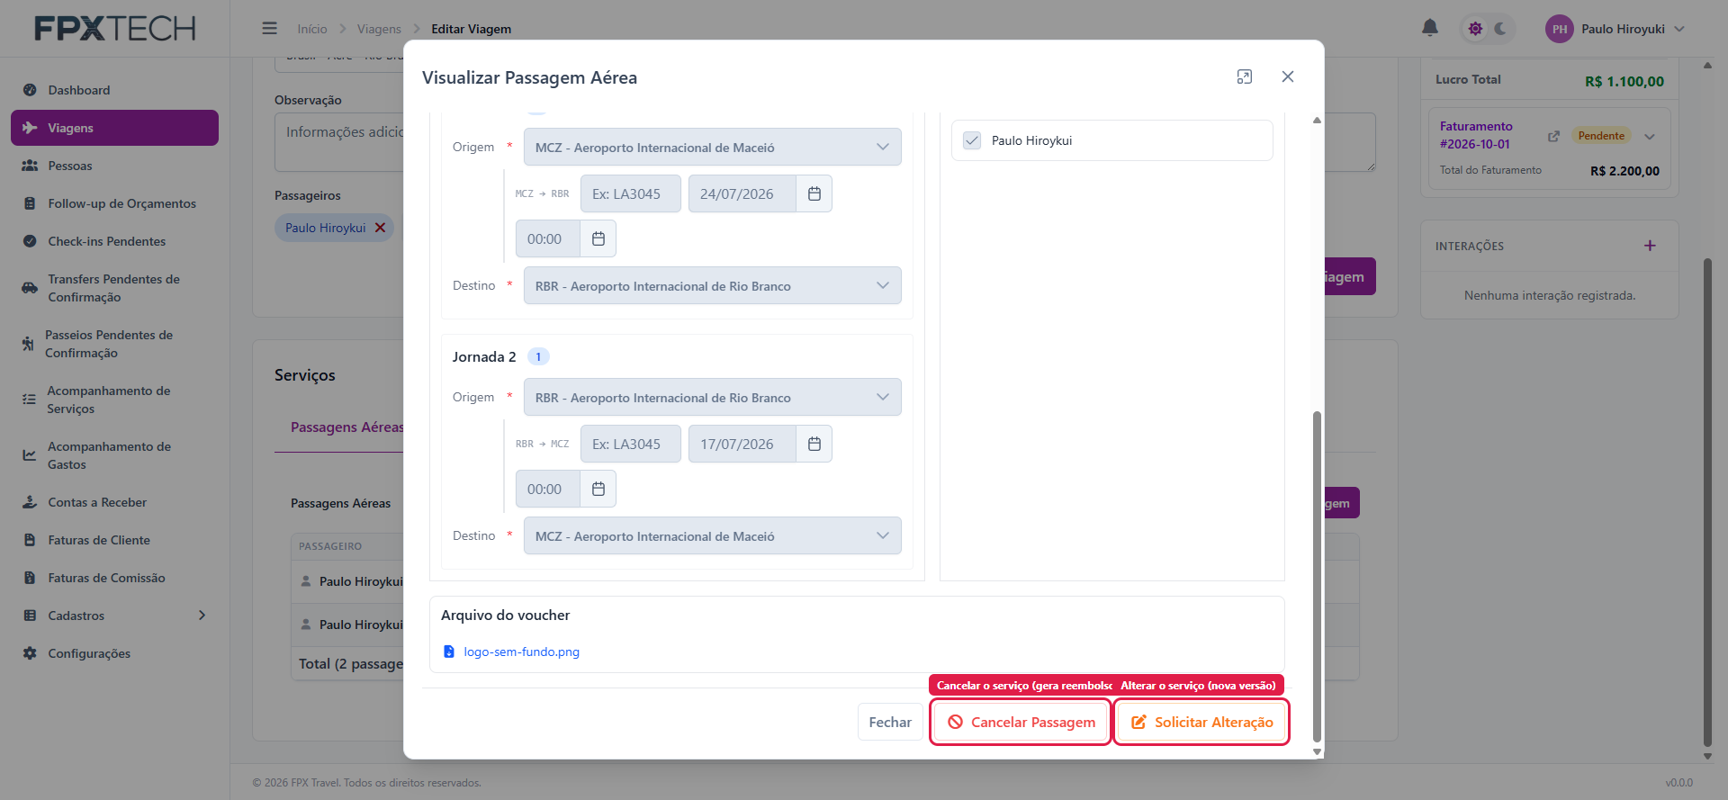Click the PH user avatar
The image size is (1728, 800).
1560,29
